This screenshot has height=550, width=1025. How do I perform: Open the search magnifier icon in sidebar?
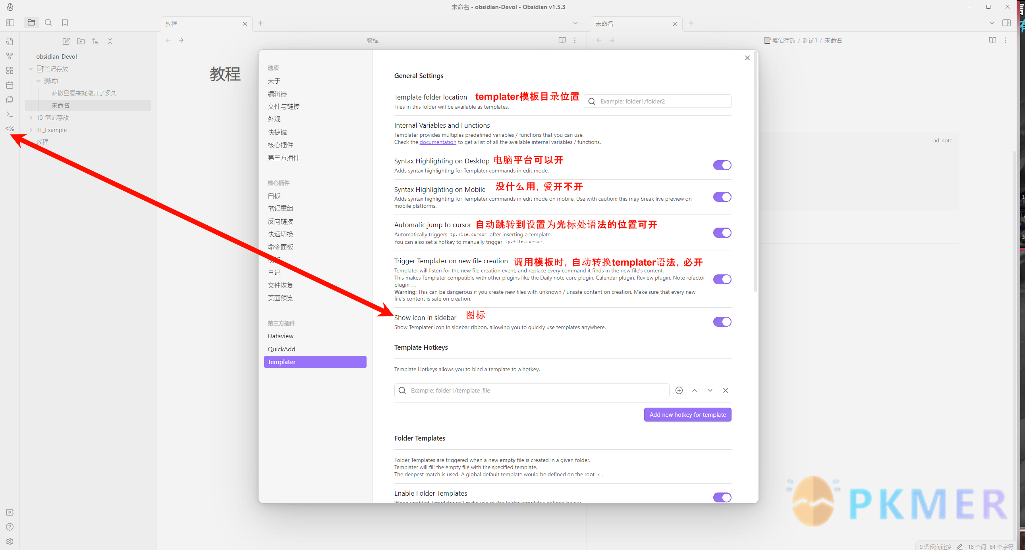48,23
